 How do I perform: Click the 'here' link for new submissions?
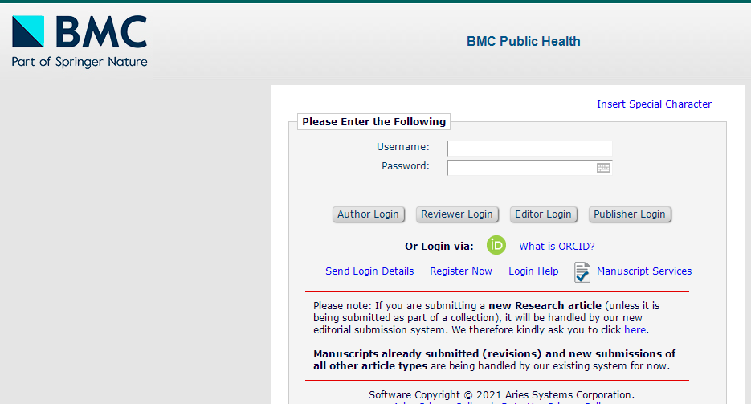(x=635, y=329)
